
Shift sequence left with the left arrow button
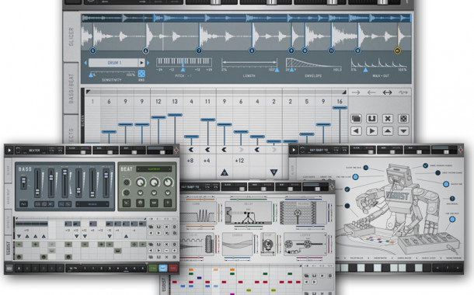point(356,131)
